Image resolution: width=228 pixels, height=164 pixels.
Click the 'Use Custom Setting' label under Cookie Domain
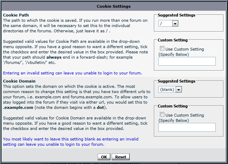click(x=185, y=115)
